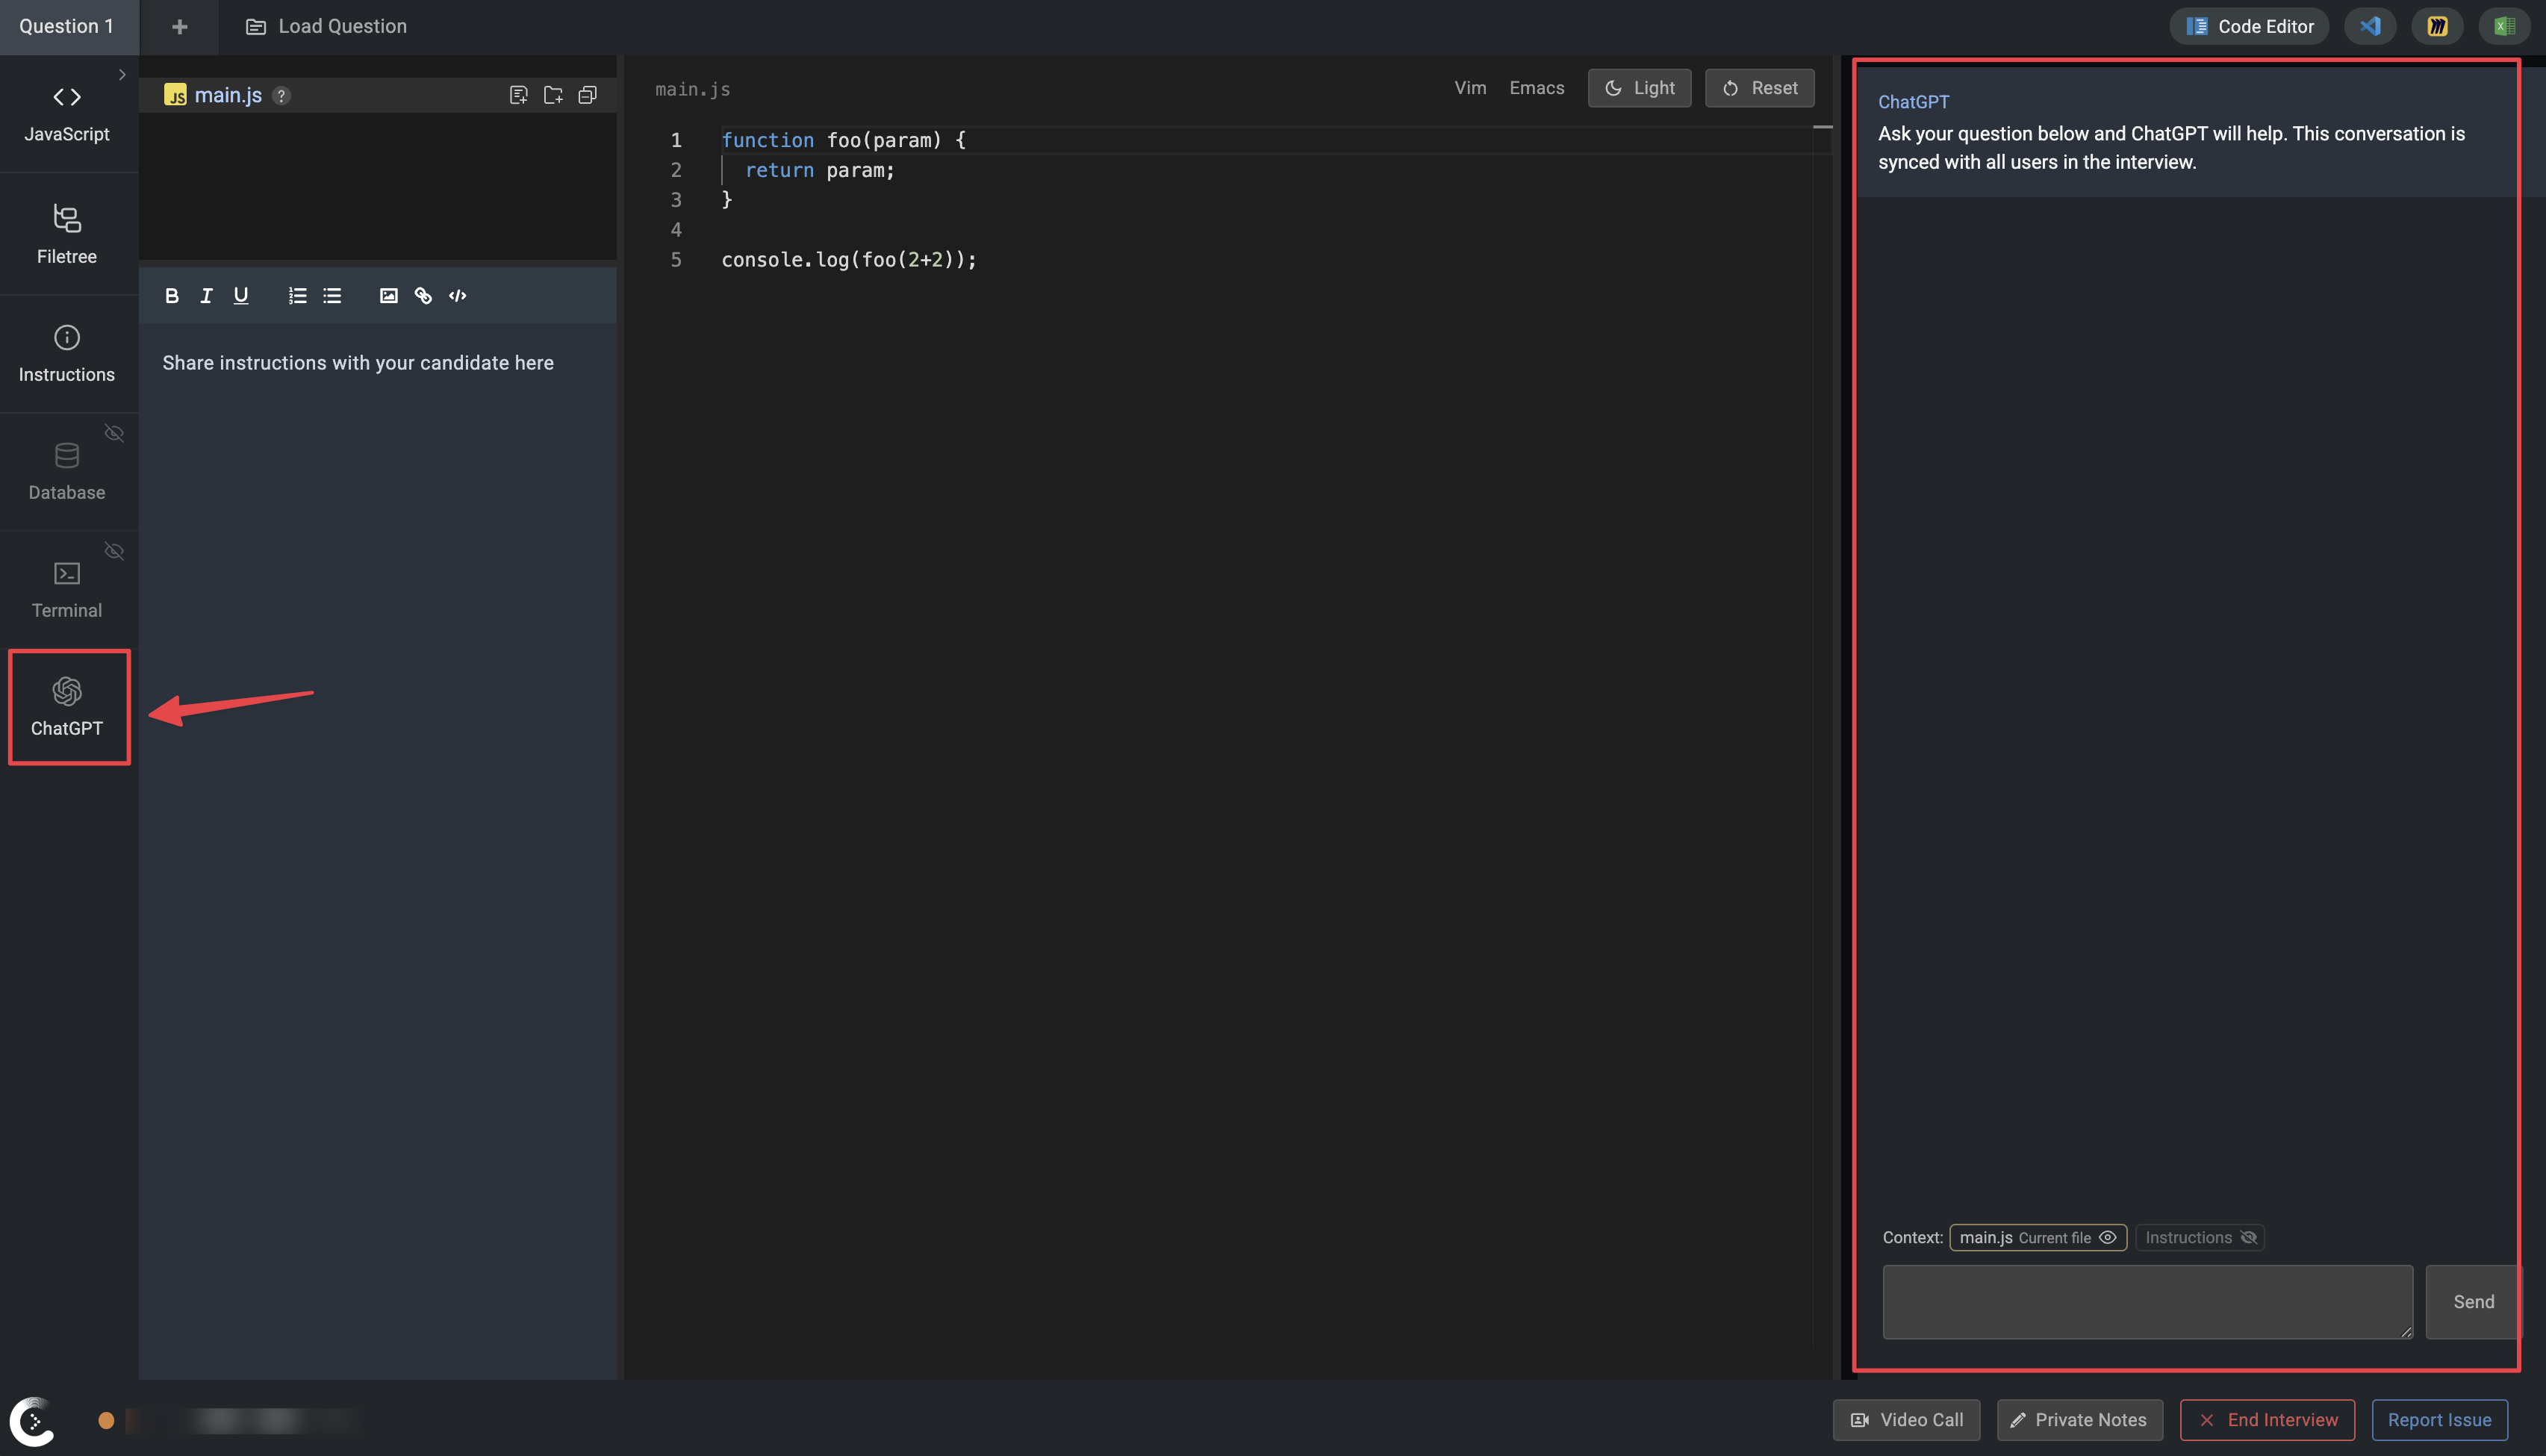Click Report Issue
This screenshot has height=1456, width=2546.
pyautogui.click(x=2439, y=1420)
